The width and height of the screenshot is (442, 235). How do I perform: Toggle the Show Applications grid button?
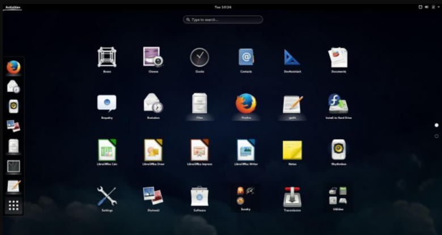(x=14, y=206)
